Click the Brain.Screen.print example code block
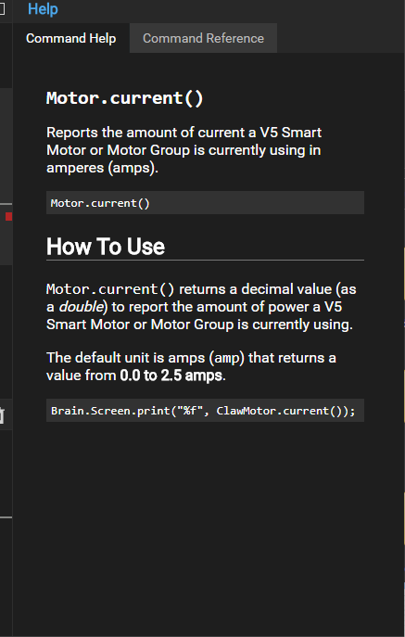 coord(205,411)
